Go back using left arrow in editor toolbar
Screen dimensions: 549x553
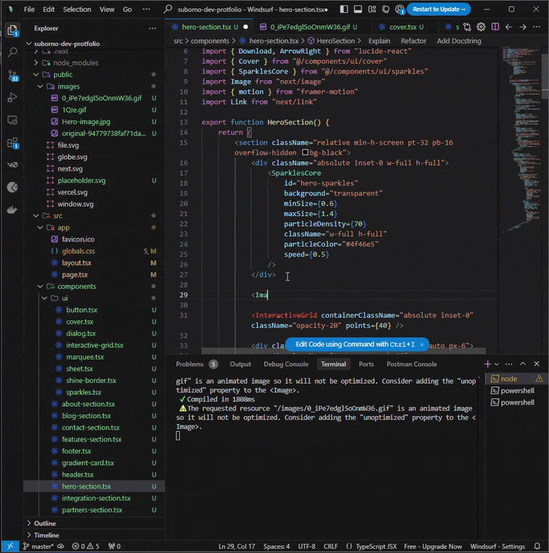(509, 27)
